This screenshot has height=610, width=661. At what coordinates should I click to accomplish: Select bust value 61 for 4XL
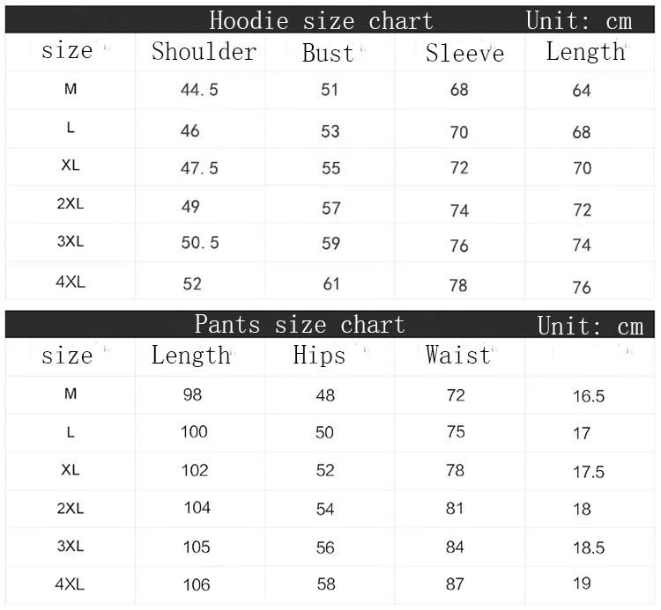tap(331, 283)
